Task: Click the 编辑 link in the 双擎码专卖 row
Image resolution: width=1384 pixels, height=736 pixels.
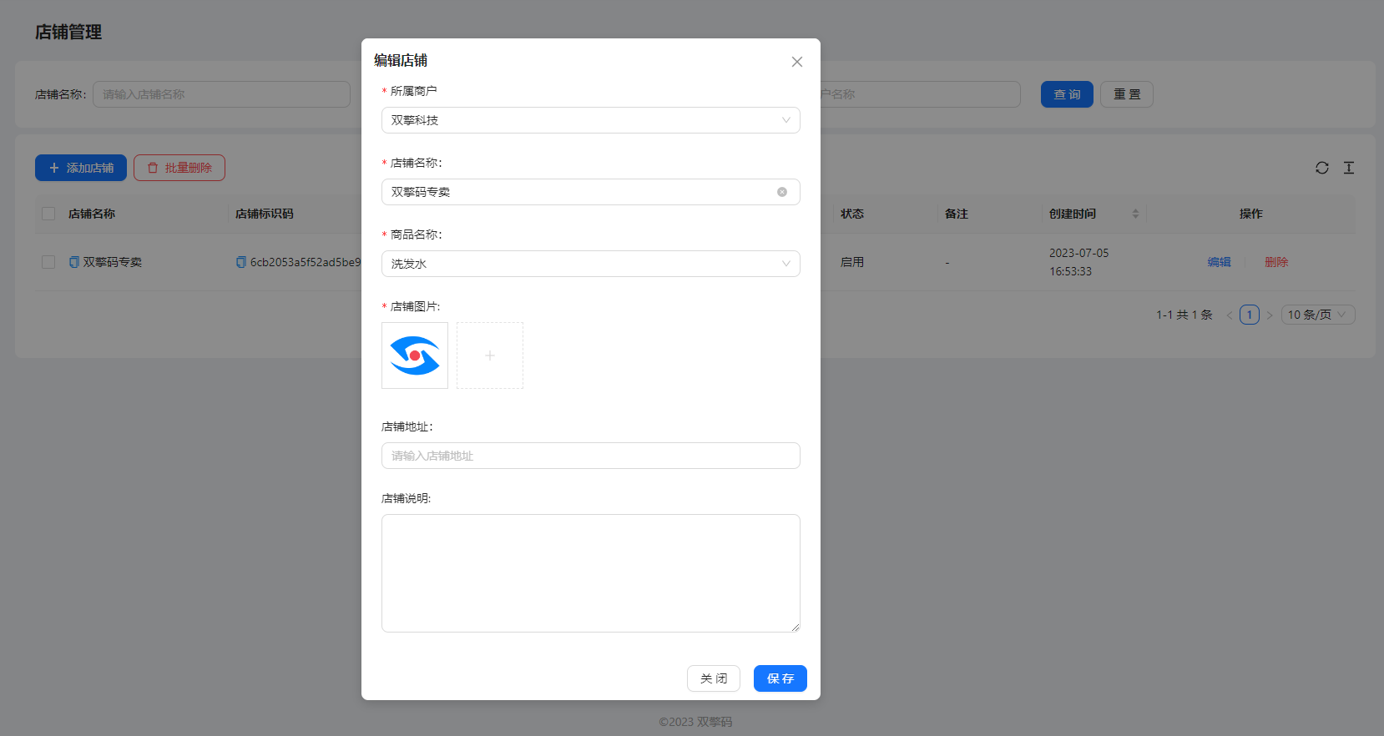Action: (1220, 262)
